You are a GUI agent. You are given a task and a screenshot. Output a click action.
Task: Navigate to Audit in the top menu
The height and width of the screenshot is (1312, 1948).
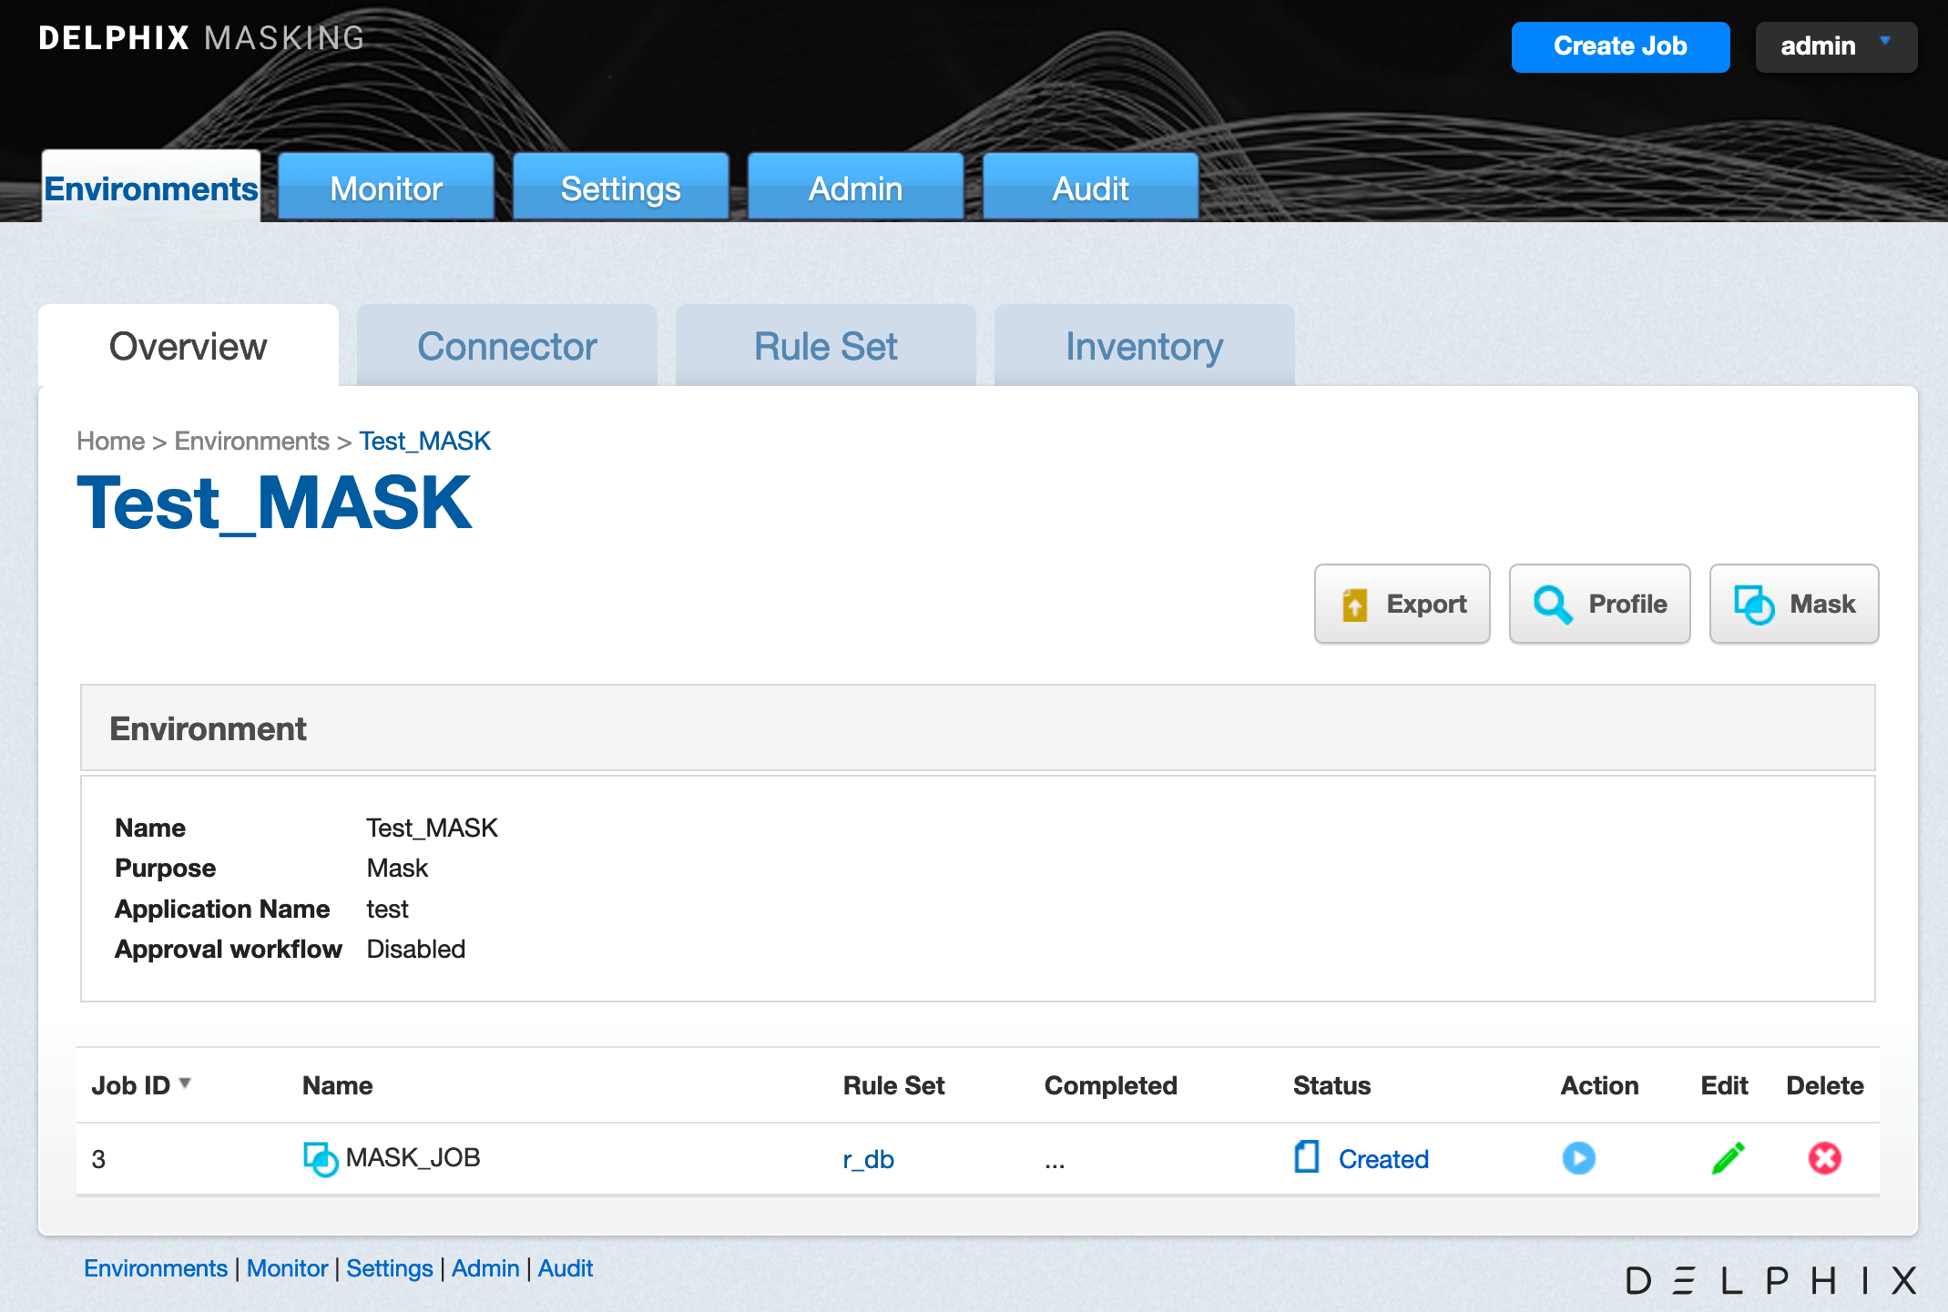pyautogui.click(x=1090, y=188)
